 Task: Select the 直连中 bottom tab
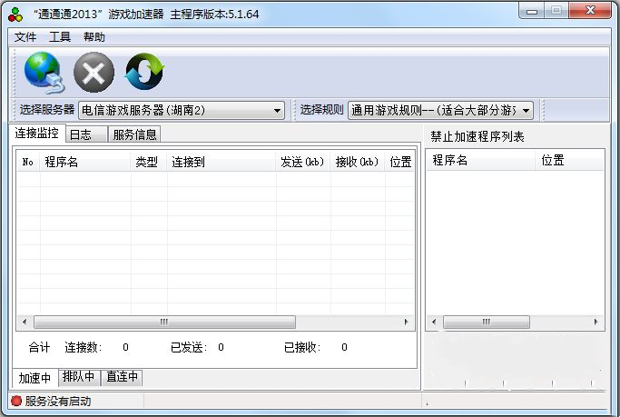123,377
